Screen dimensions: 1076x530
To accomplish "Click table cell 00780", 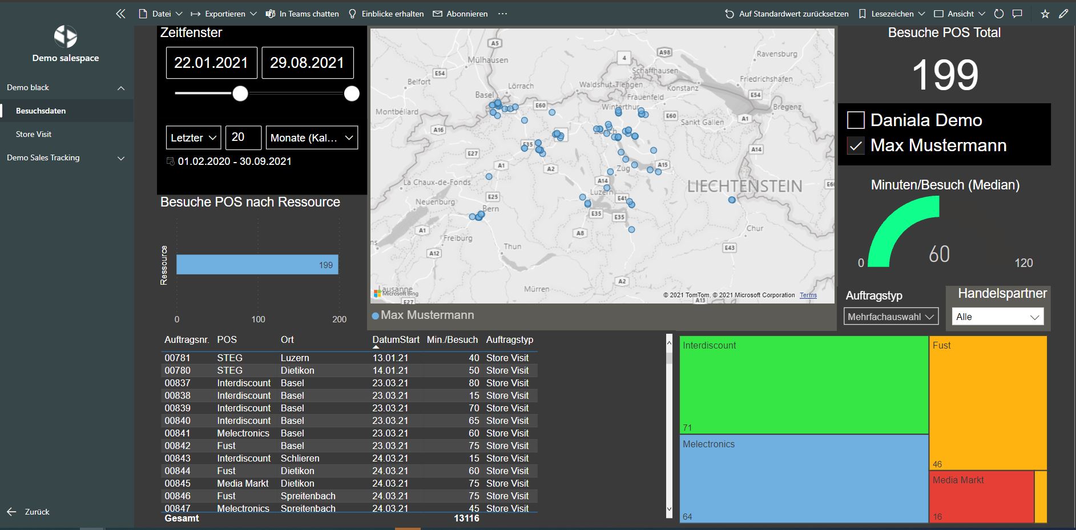I will pyautogui.click(x=178, y=370).
